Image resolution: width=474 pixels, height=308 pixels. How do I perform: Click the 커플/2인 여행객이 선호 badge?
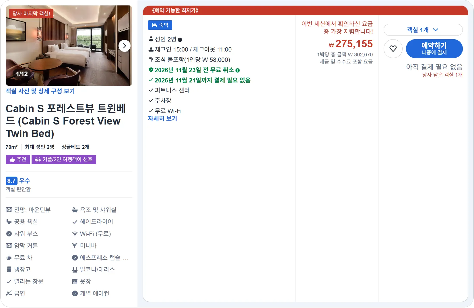click(64, 159)
